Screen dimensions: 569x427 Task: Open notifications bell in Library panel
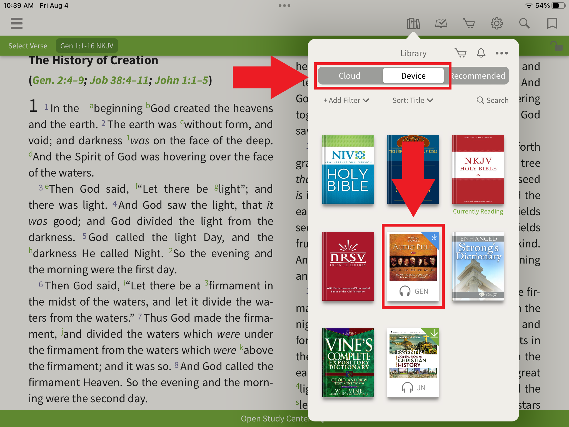481,53
